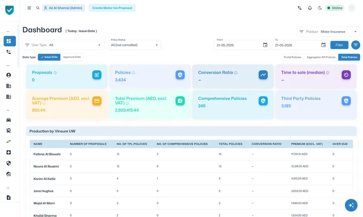Click the Online status badge
This screenshot has height=217, width=363.
tap(335, 8)
